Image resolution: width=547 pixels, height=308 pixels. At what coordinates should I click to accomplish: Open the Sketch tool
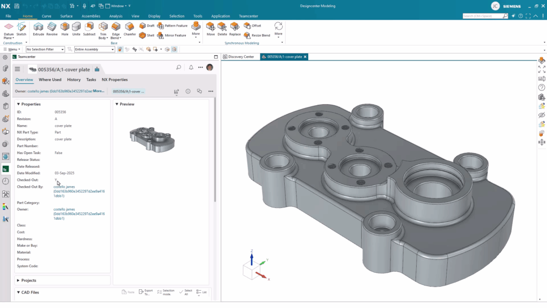[x=21, y=29]
